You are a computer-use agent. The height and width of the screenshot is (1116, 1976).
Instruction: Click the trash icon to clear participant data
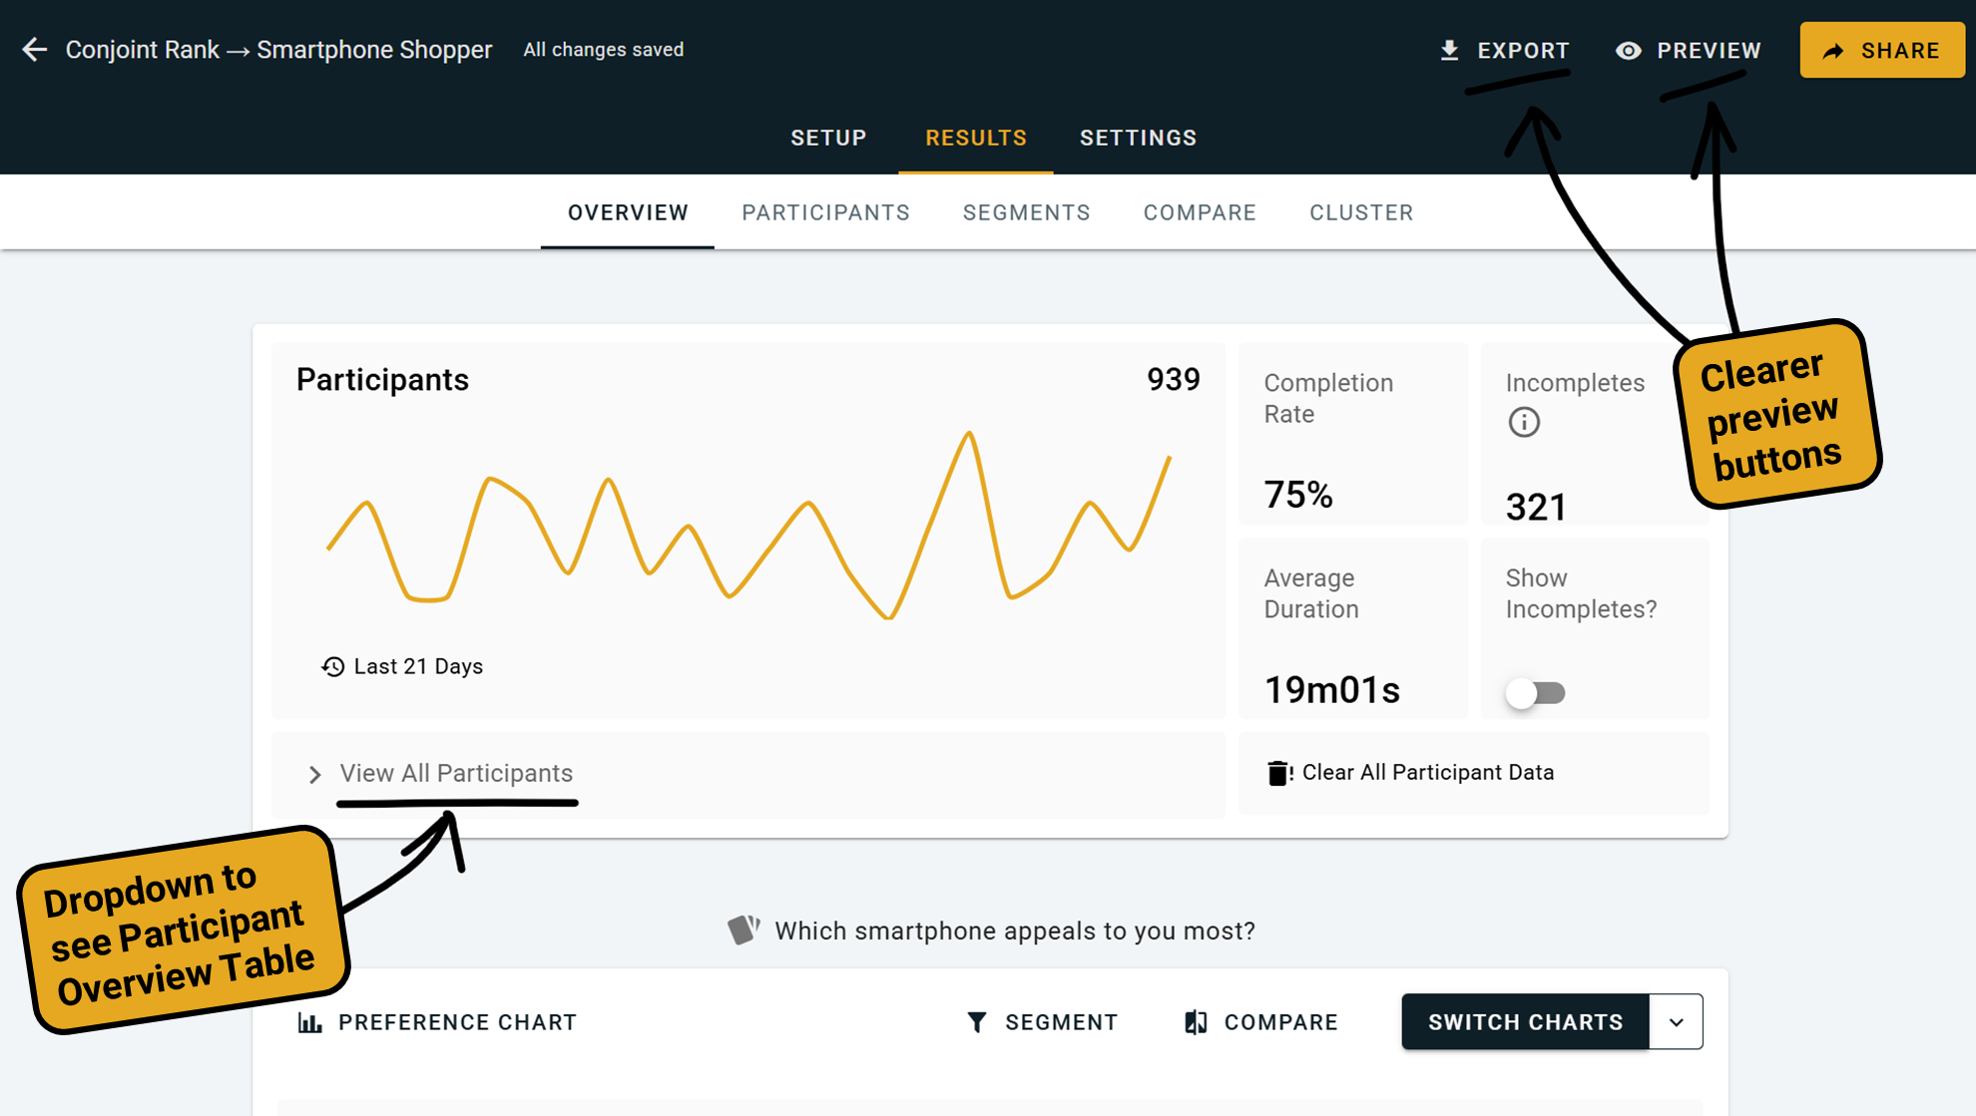[x=1278, y=773]
